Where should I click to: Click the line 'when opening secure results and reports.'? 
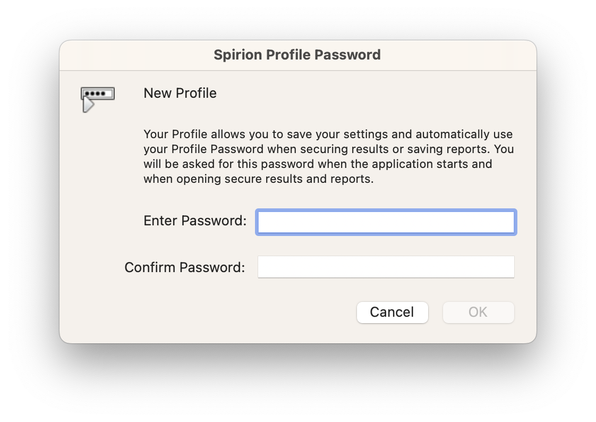click(259, 179)
